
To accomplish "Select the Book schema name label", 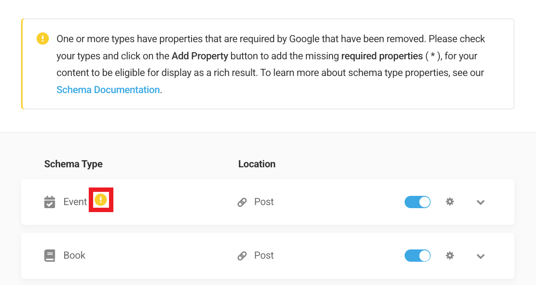I will pos(74,255).
